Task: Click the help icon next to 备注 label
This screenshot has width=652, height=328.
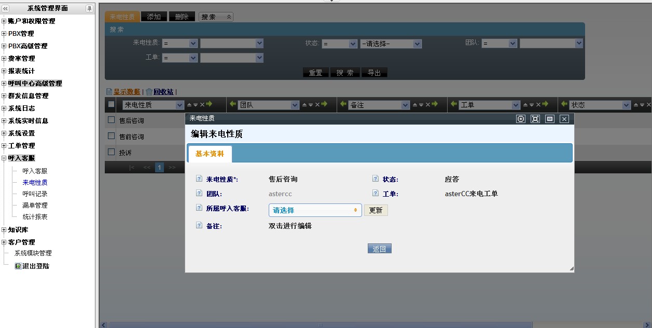Action: (199, 226)
